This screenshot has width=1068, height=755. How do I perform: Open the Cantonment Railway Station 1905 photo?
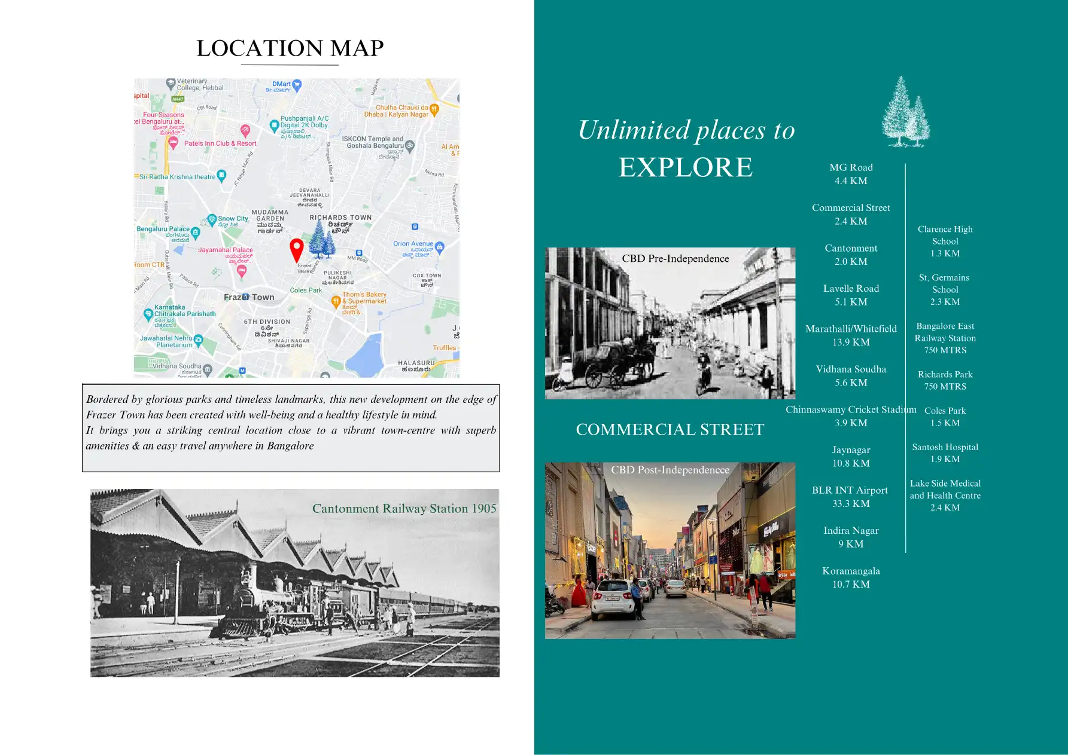(x=294, y=583)
